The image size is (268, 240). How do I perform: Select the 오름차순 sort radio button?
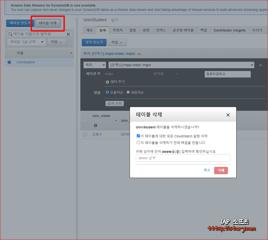coord(107,92)
